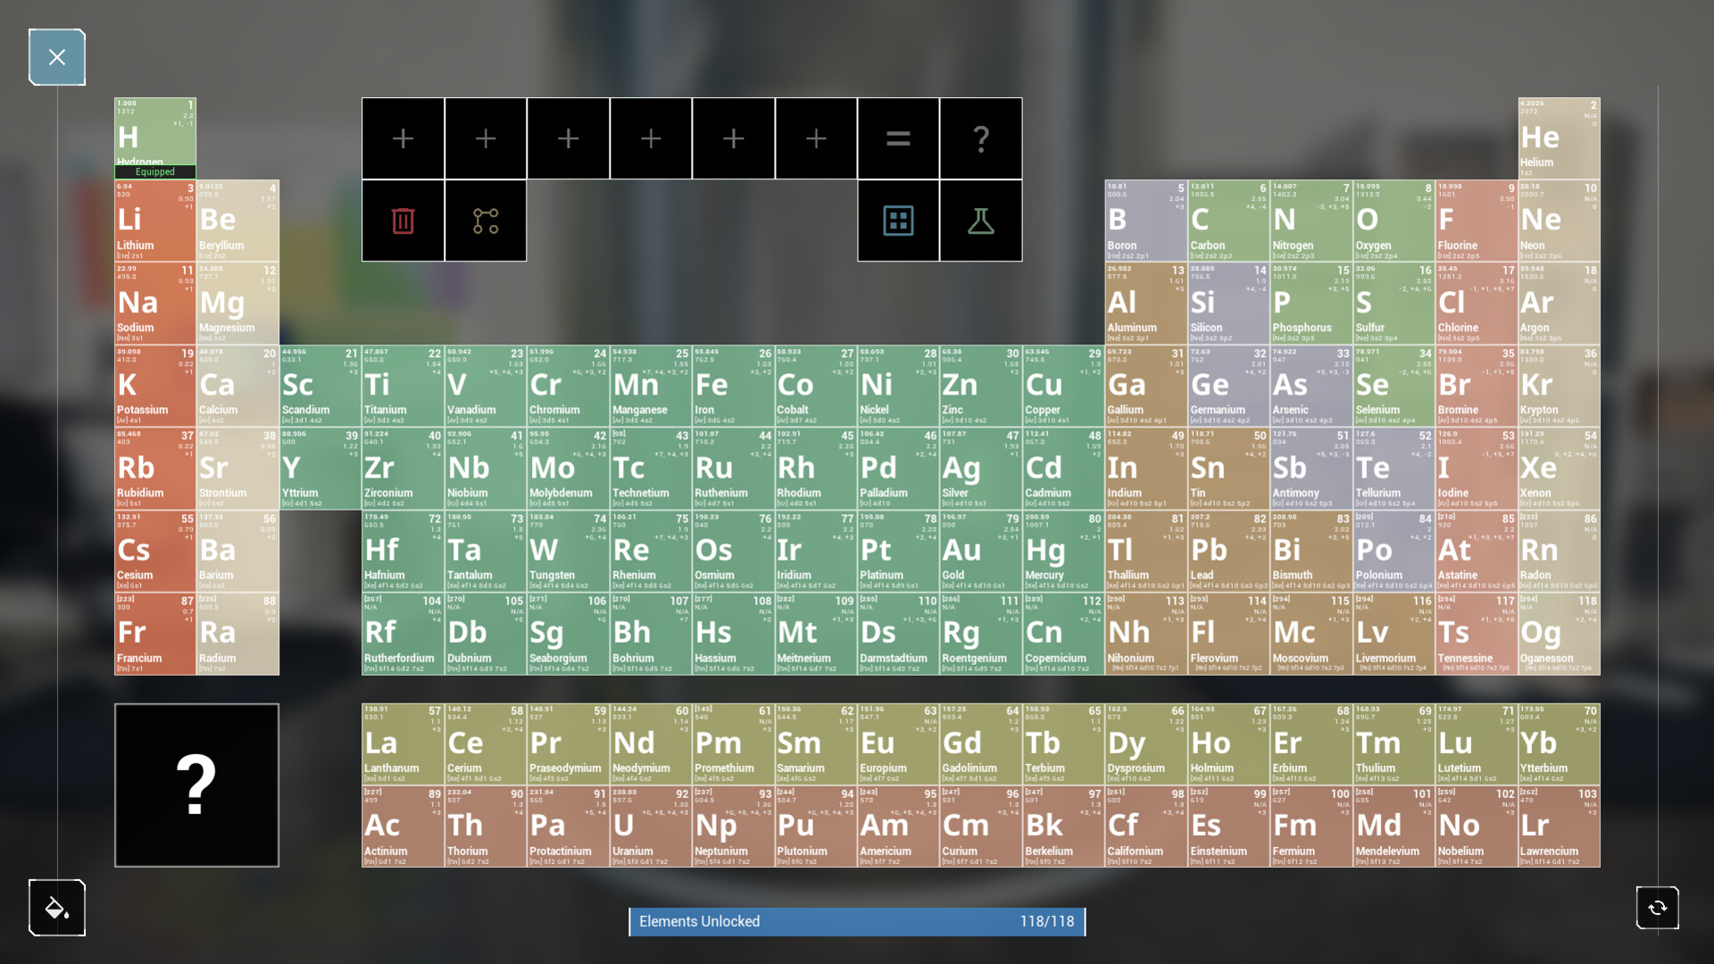
Task: Close the periodic table screen
Action: (x=56, y=56)
